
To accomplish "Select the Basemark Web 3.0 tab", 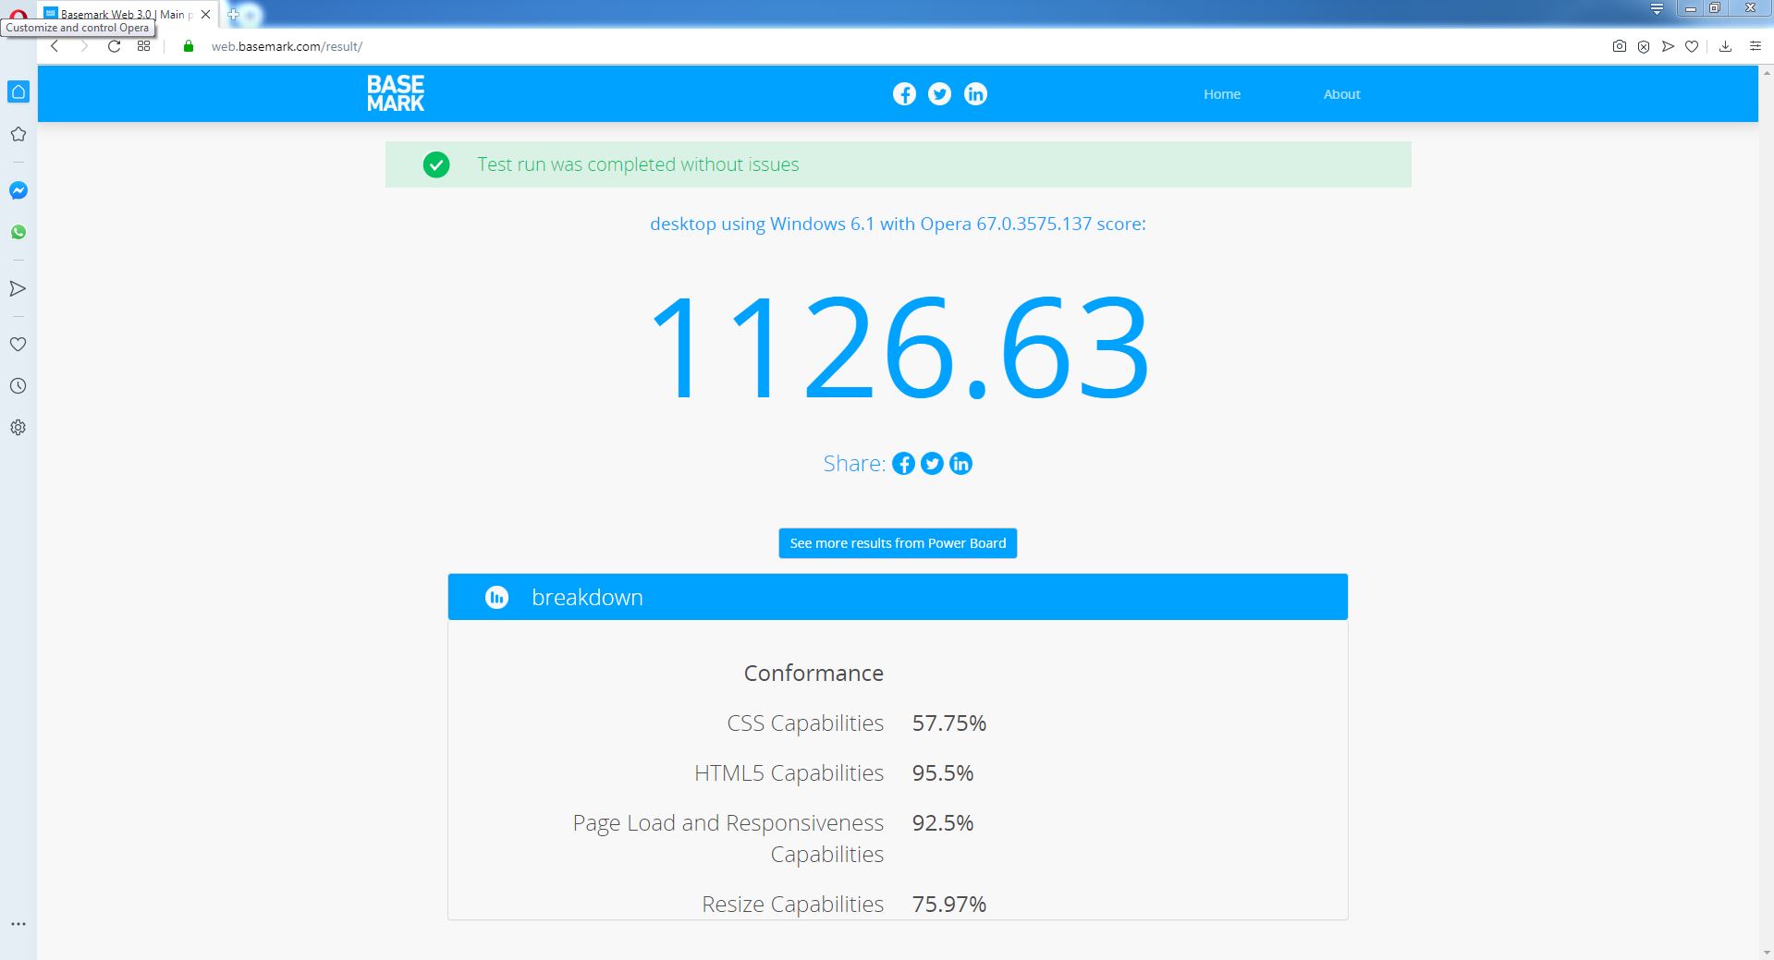I will [x=127, y=15].
